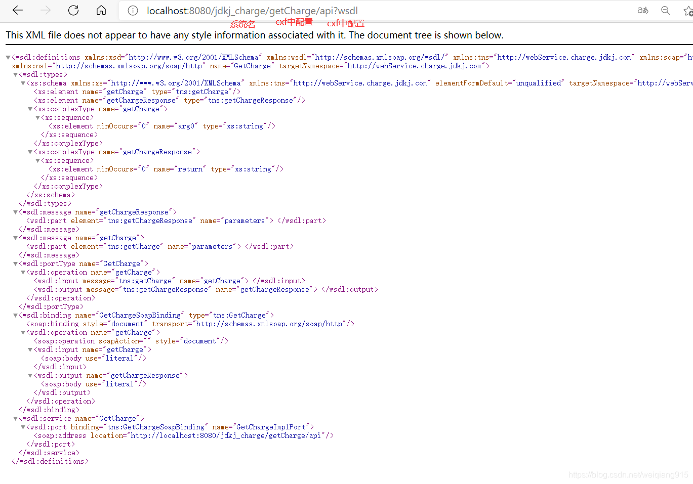Viewport: 693px width, 484px height.
Task: Click the zoom magnifier icon
Action: pyautogui.click(x=666, y=10)
